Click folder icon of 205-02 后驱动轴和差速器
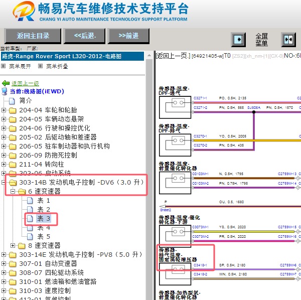 point(13,137)
